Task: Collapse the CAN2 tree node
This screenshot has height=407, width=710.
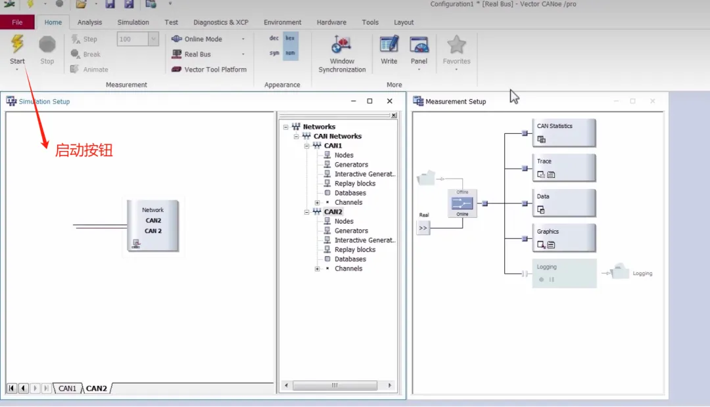Action: click(306, 211)
